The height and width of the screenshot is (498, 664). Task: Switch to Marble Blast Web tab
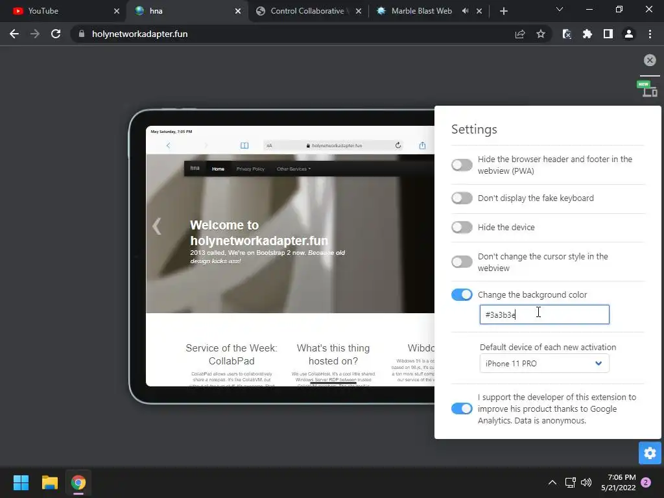point(421,11)
